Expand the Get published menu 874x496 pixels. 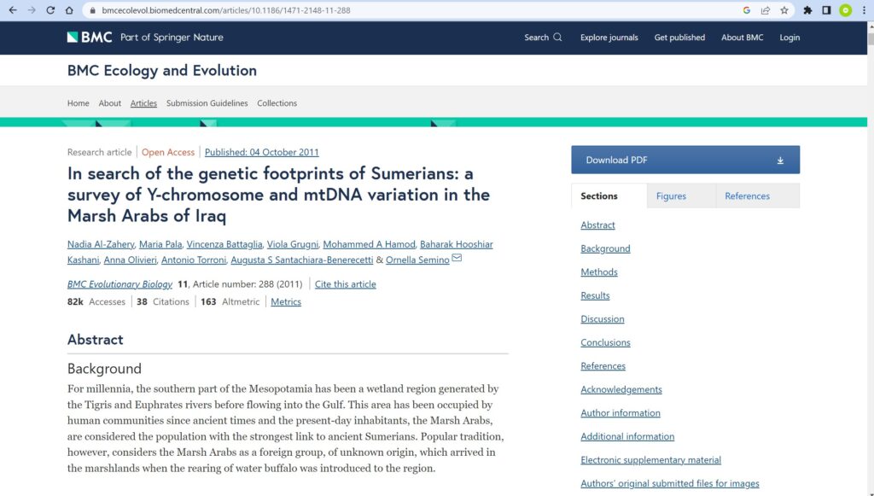(679, 38)
